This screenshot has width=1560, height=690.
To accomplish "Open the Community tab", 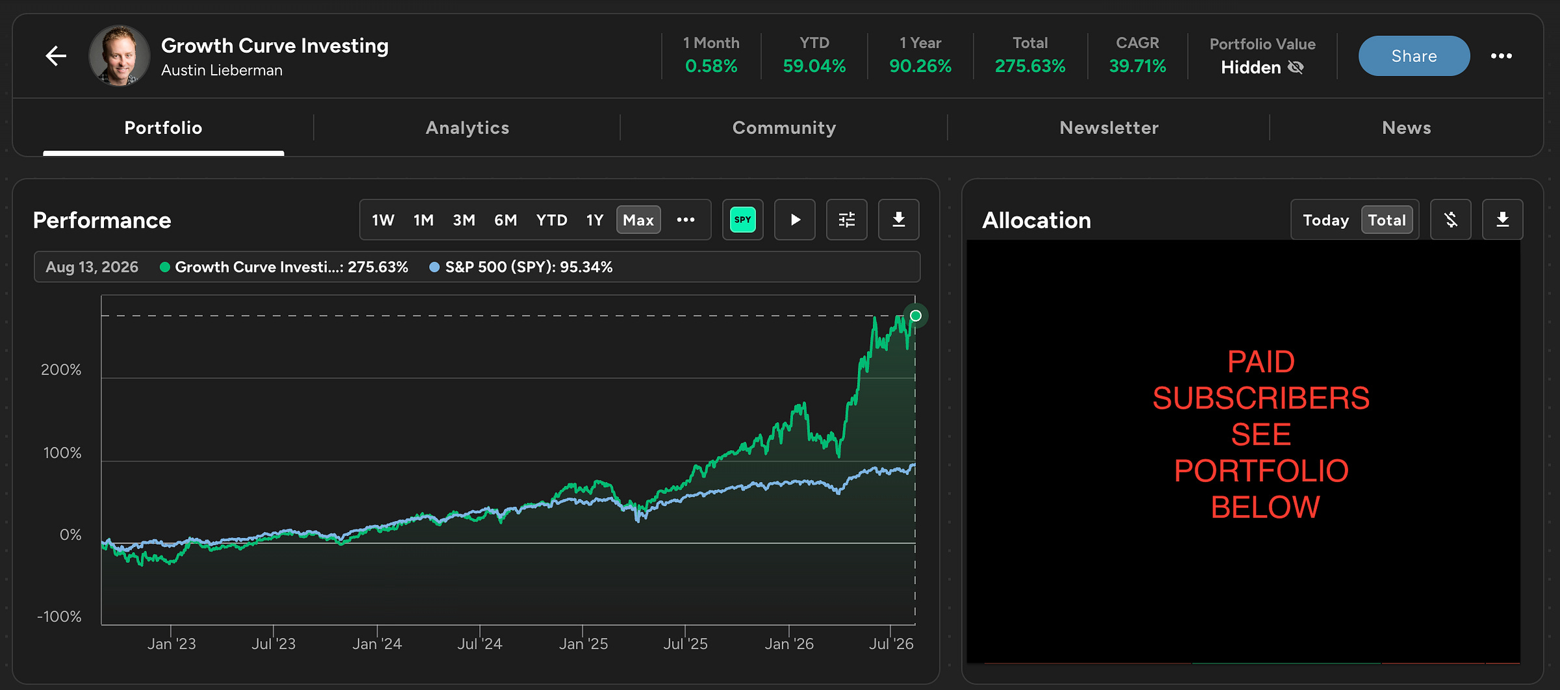I will [784, 127].
